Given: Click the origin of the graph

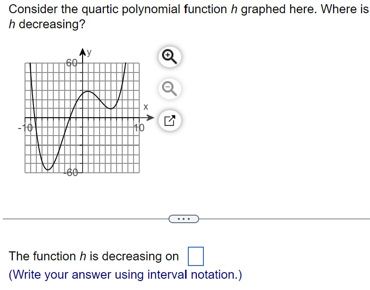Looking at the screenshot, I should click(x=82, y=118).
